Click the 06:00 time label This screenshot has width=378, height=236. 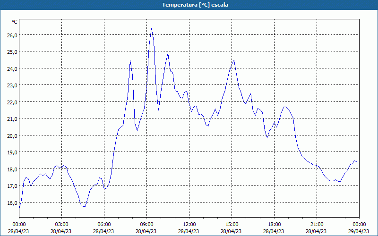[104, 225]
